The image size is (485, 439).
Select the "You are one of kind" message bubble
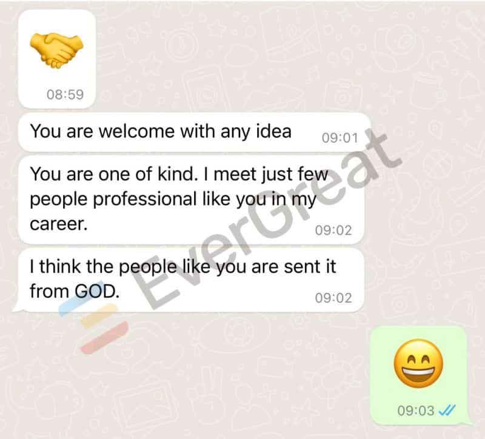coord(191,199)
